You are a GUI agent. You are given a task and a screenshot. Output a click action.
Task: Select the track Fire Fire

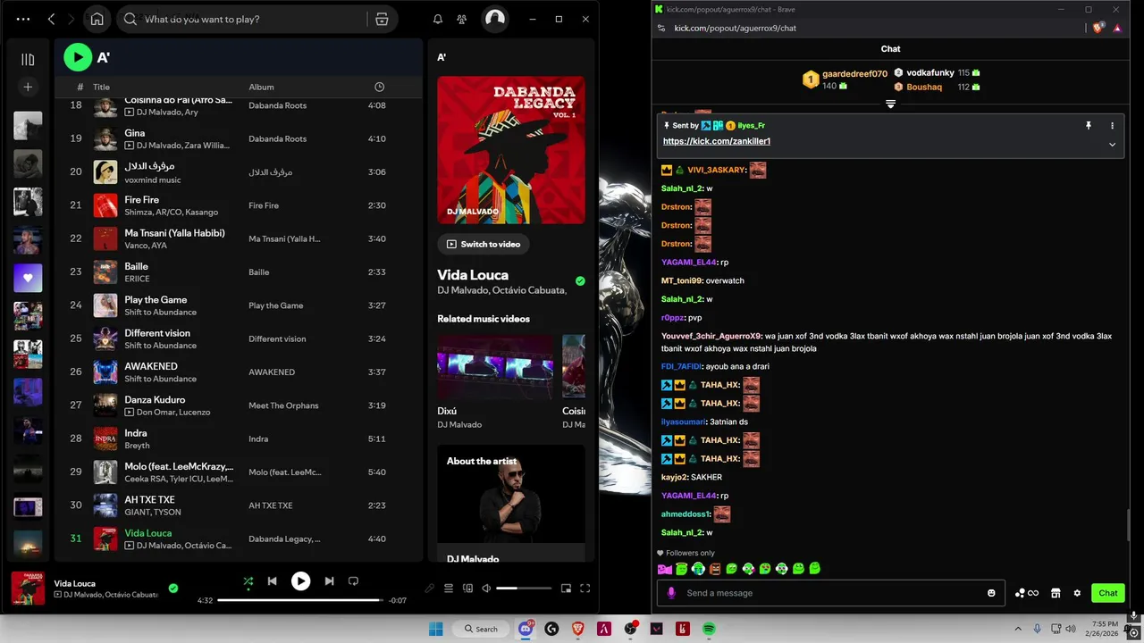pos(142,200)
